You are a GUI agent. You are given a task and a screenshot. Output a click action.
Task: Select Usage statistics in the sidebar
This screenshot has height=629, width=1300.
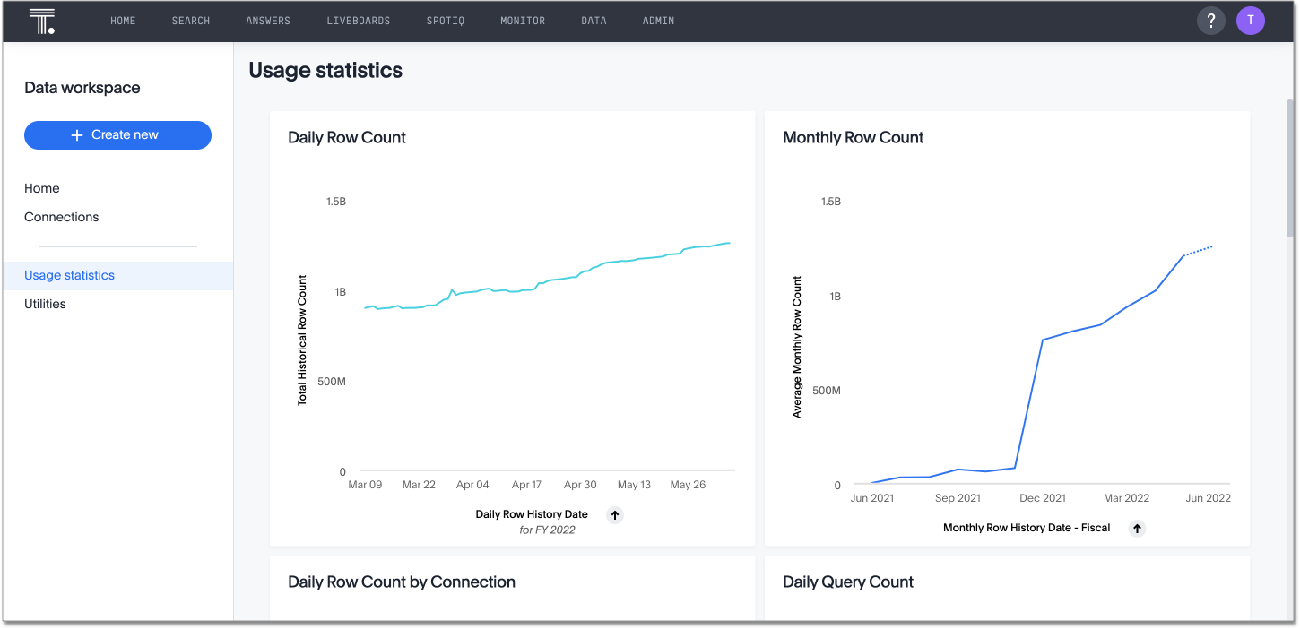coord(69,275)
